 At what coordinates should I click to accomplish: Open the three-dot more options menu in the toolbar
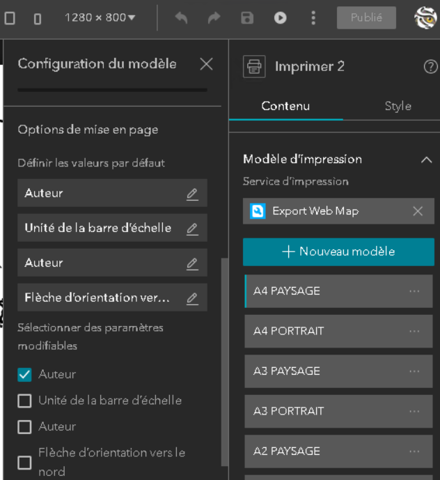(x=313, y=17)
